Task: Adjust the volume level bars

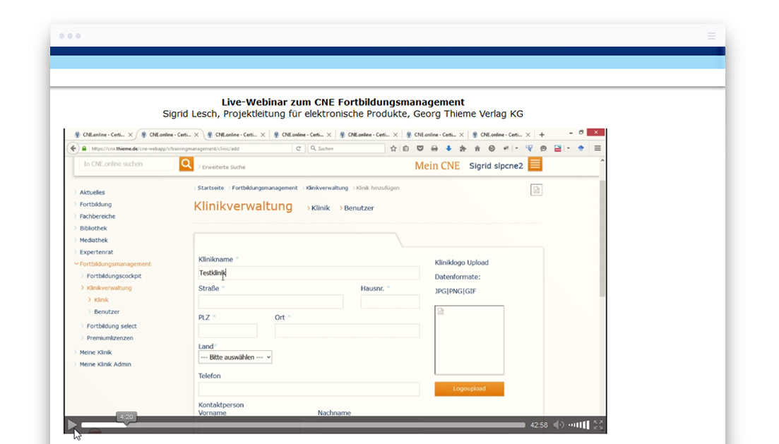Action: (579, 425)
